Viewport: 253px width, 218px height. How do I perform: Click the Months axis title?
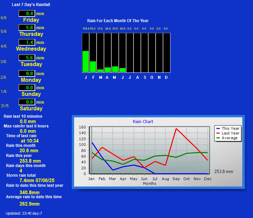(x=150, y=183)
